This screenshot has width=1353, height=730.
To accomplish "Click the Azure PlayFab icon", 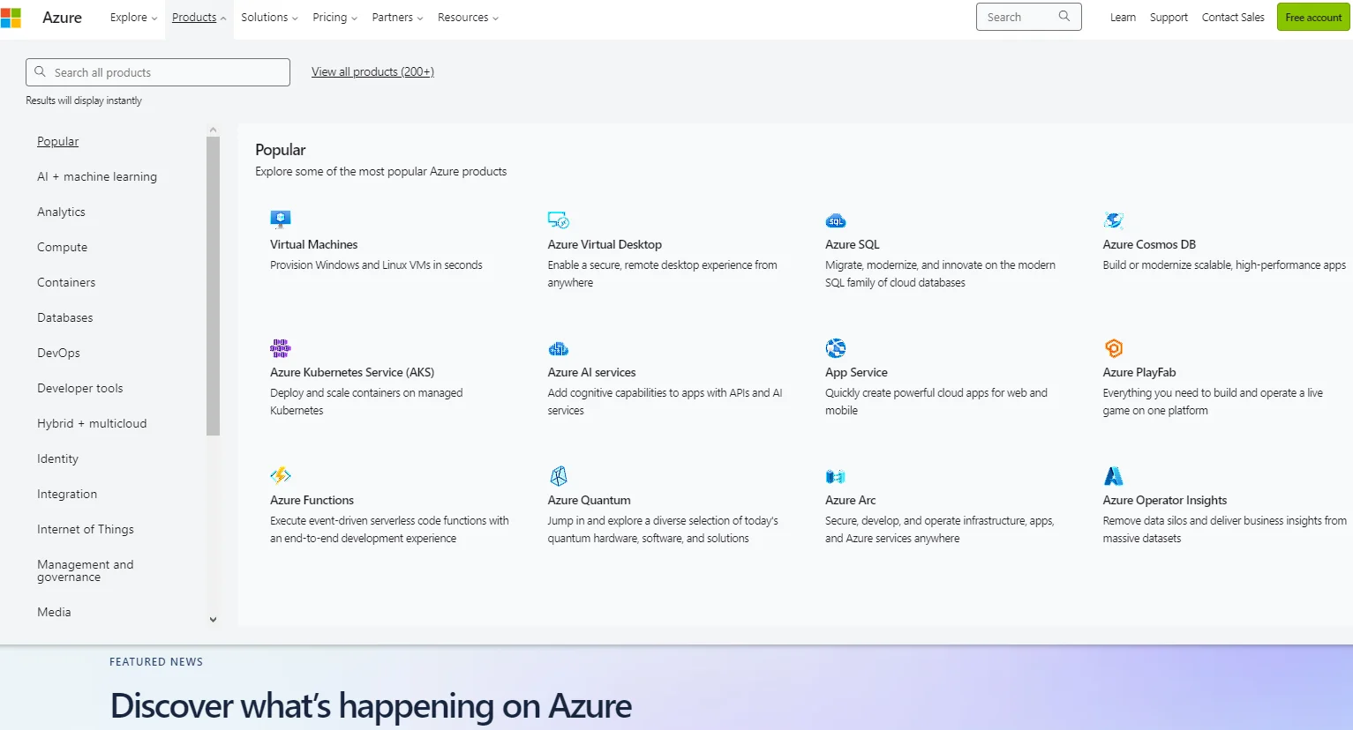I will tap(1114, 347).
